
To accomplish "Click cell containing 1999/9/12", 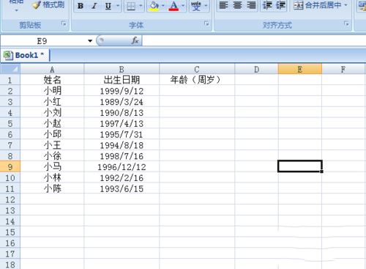I will 122,91.
